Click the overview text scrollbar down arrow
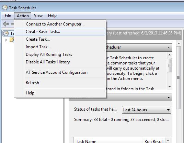The height and width of the screenshot is (143, 184). point(170,87)
